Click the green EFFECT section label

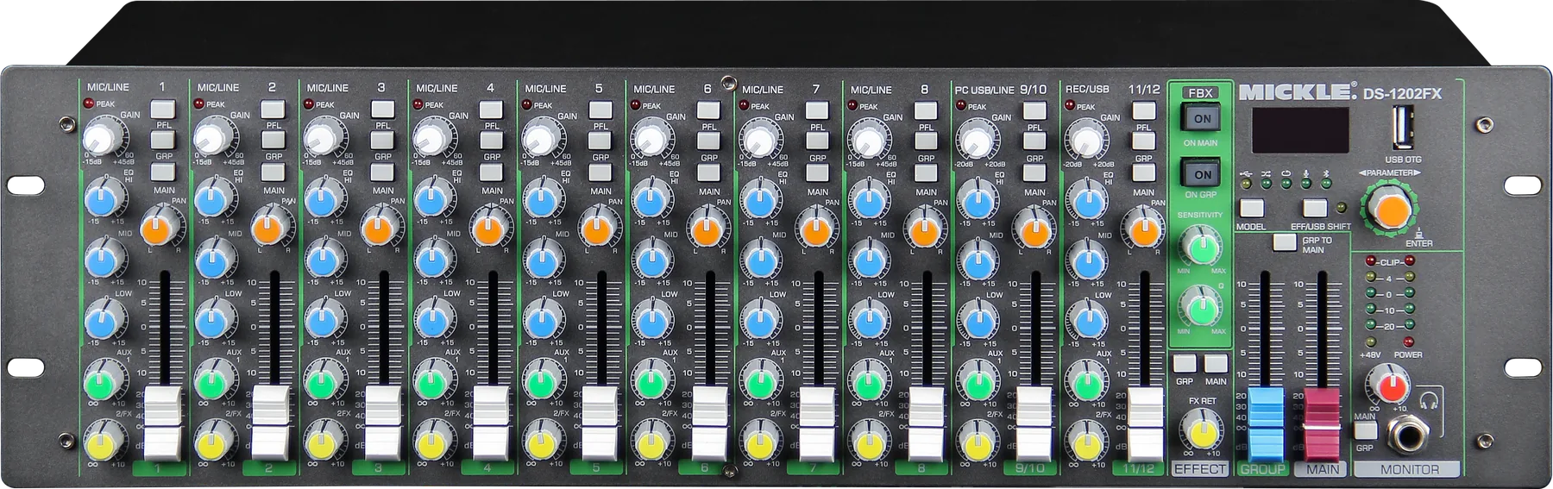click(x=1200, y=469)
